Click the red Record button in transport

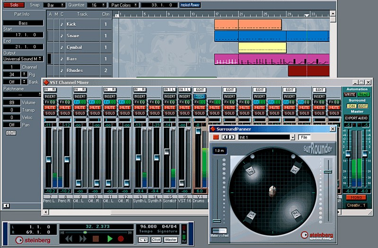121,239
